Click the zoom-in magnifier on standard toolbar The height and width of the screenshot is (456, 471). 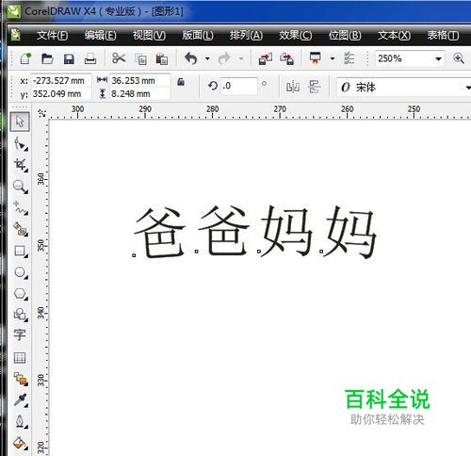pyautogui.click(x=459, y=58)
